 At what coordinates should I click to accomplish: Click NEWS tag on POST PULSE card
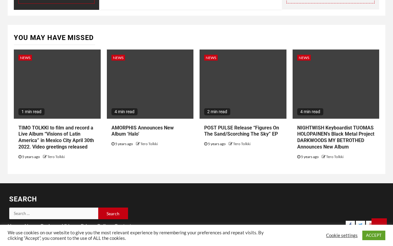pyautogui.click(x=211, y=58)
